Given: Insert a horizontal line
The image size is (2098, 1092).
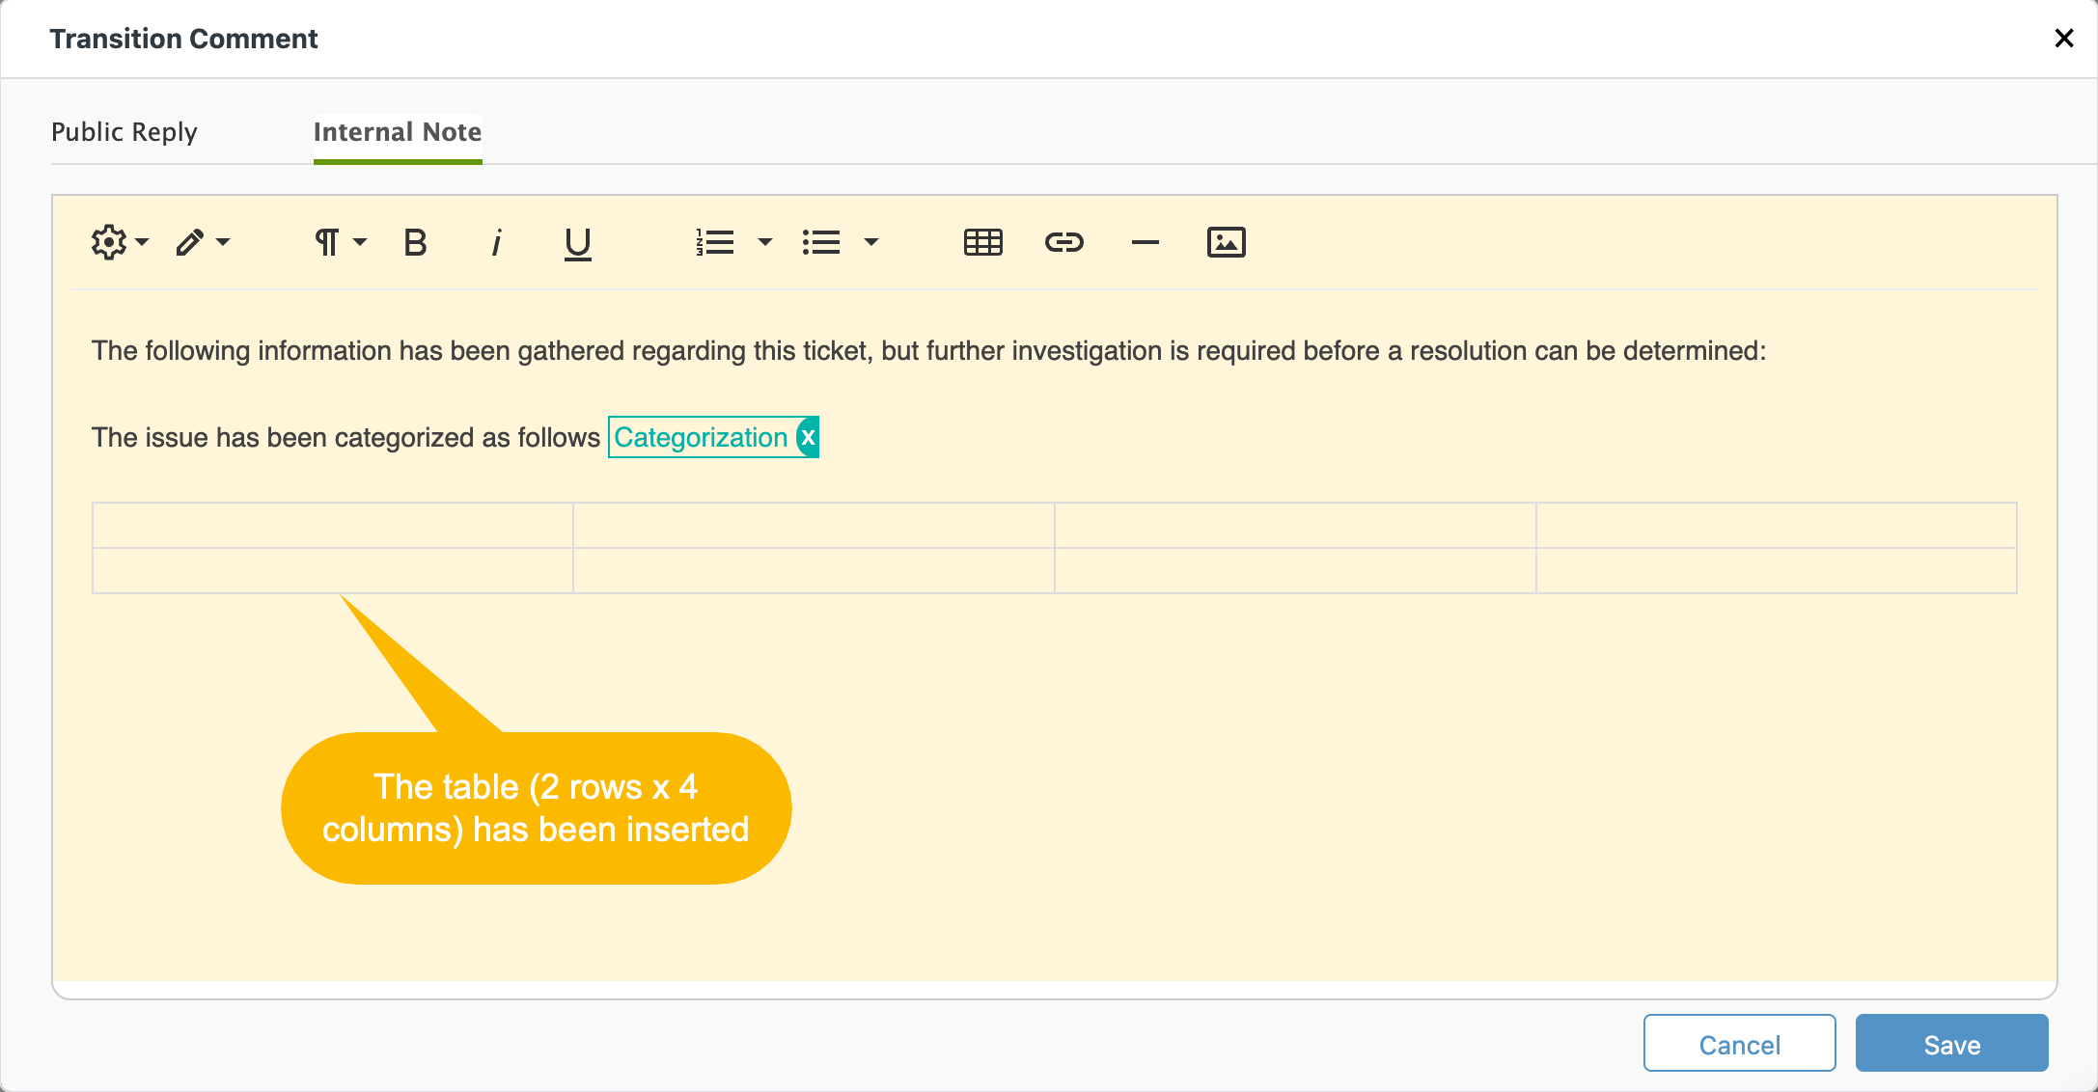Looking at the screenshot, I should [x=1146, y=242].
